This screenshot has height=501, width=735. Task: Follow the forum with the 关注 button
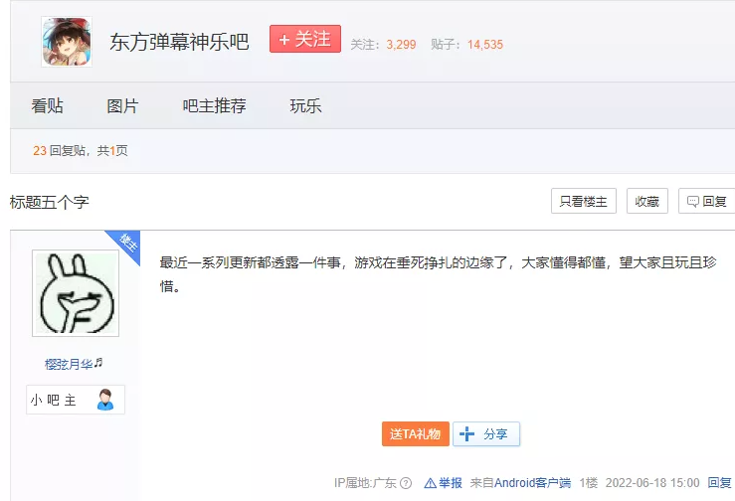305,40
